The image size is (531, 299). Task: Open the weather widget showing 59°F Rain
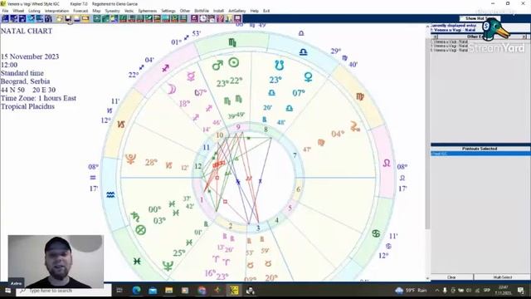[x=411, y=291]
